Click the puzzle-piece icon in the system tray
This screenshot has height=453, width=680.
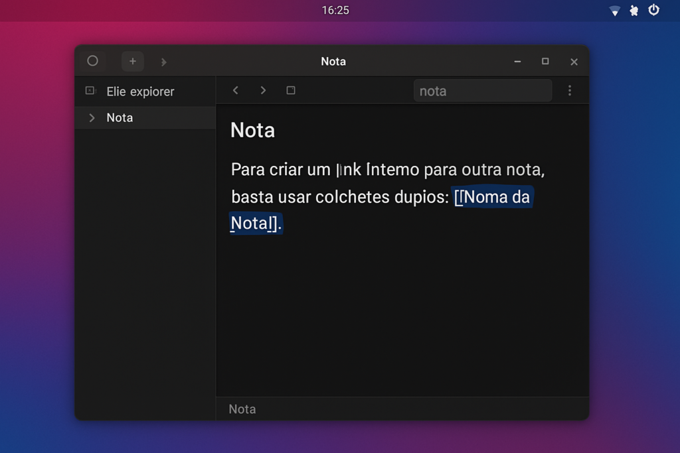pos(634,11)
